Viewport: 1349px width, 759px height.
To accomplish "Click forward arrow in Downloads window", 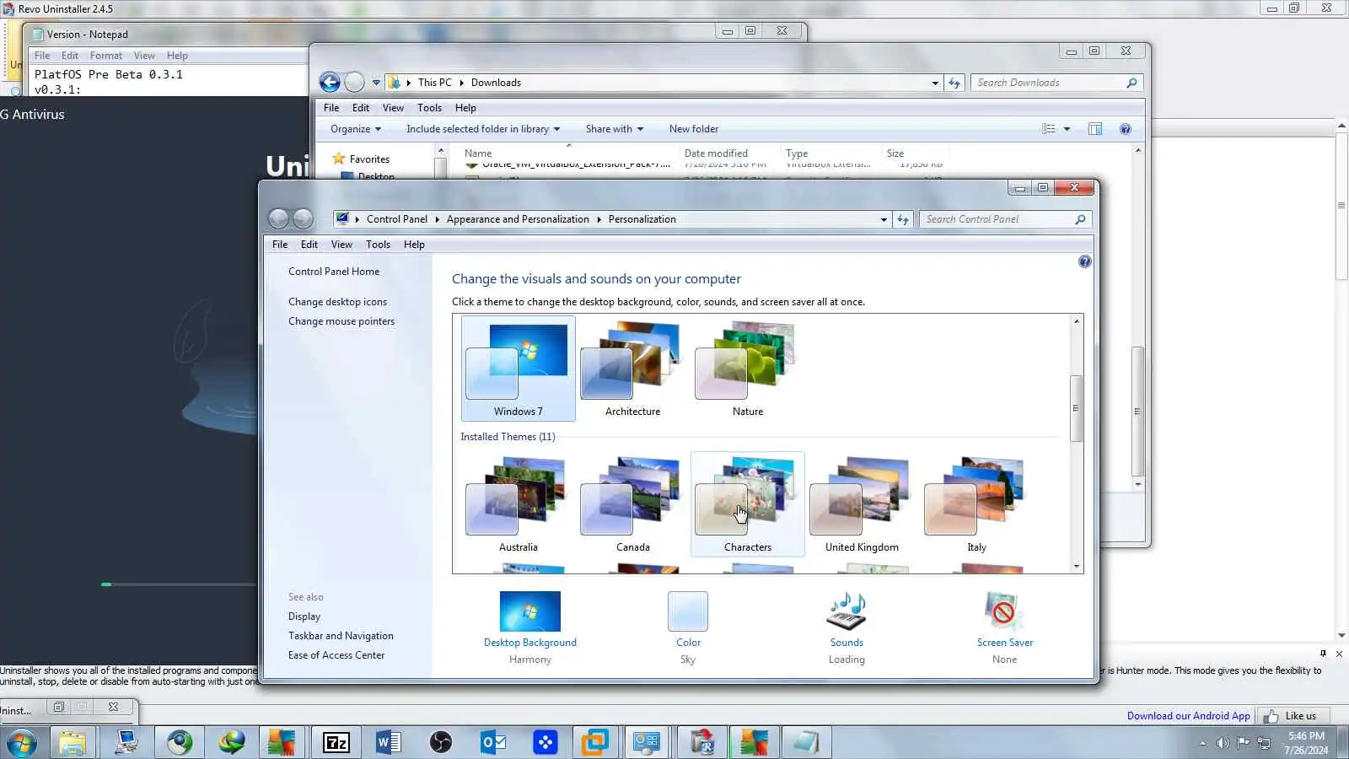I will tap(355, 82).
